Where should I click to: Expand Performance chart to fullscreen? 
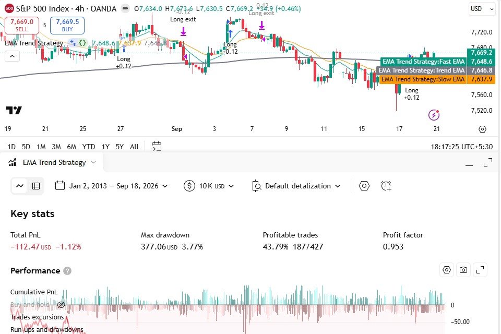pos(480,270)
